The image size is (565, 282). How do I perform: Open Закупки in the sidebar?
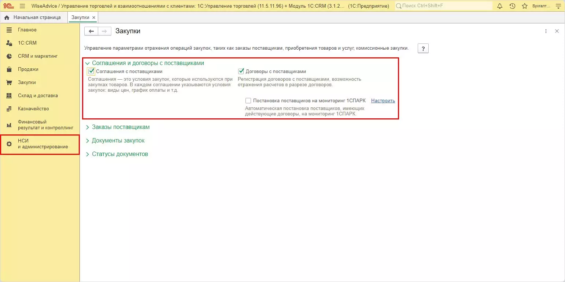40,83
